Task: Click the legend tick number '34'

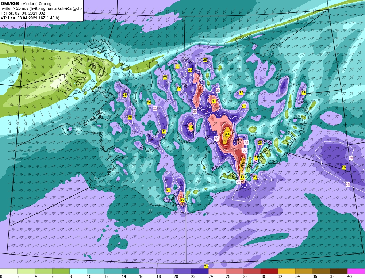Action: click(x=297, y=276)
